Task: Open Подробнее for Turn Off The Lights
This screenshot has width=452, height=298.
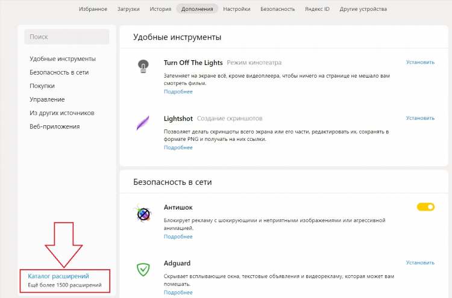Action: coord(178,92)
